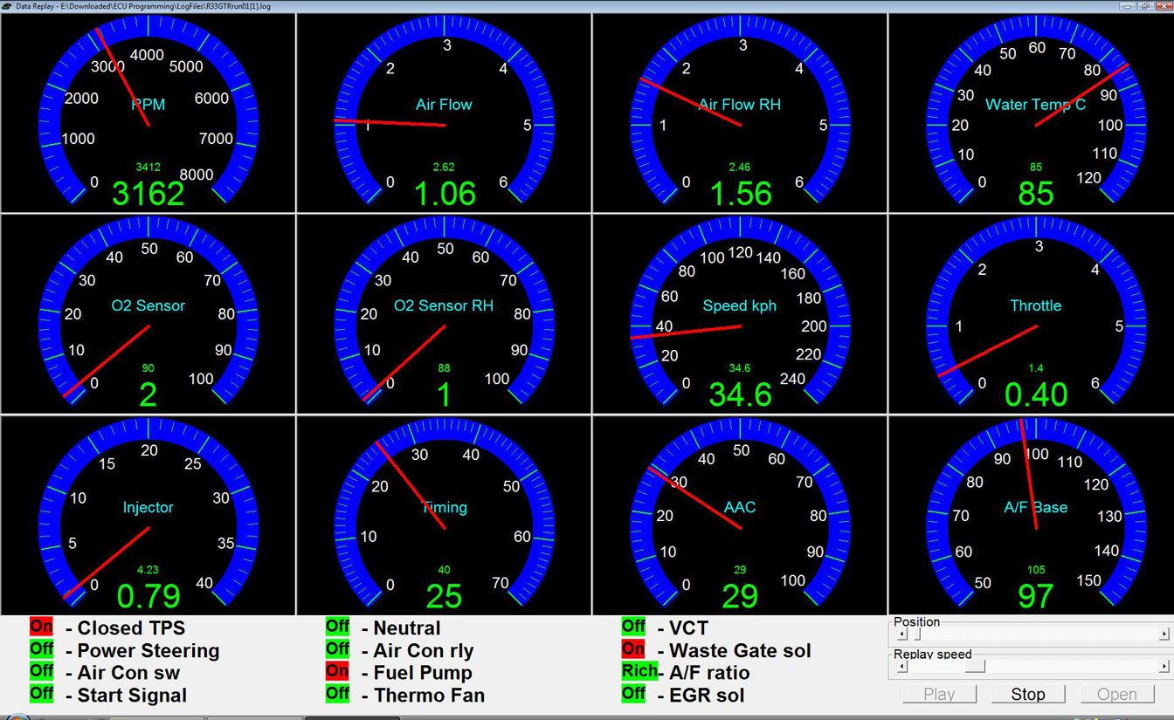Click the Speed kph gauge
Viewport: 1174px width, 720px height.
click(741, 314)
